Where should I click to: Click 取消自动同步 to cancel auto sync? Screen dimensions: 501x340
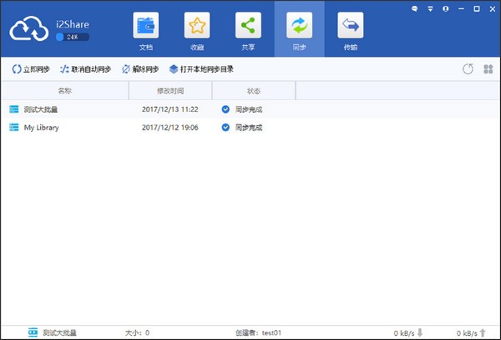[85, 69]
